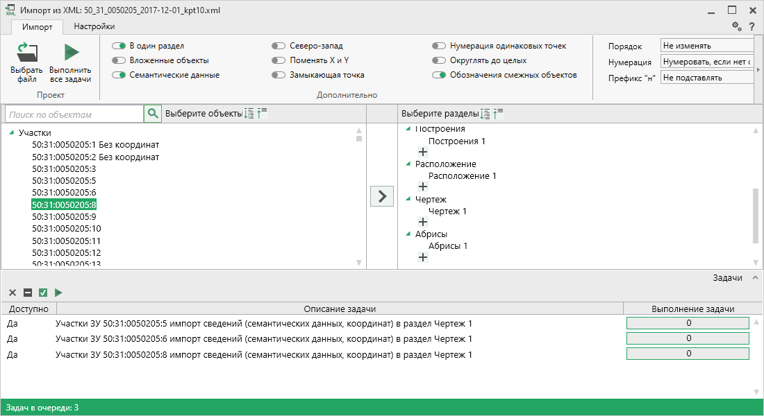Select parcel 50:31:0050205:10 in the list
This screenshot has height=416, width=764.
pyautogui.click(x=67, y=228)
